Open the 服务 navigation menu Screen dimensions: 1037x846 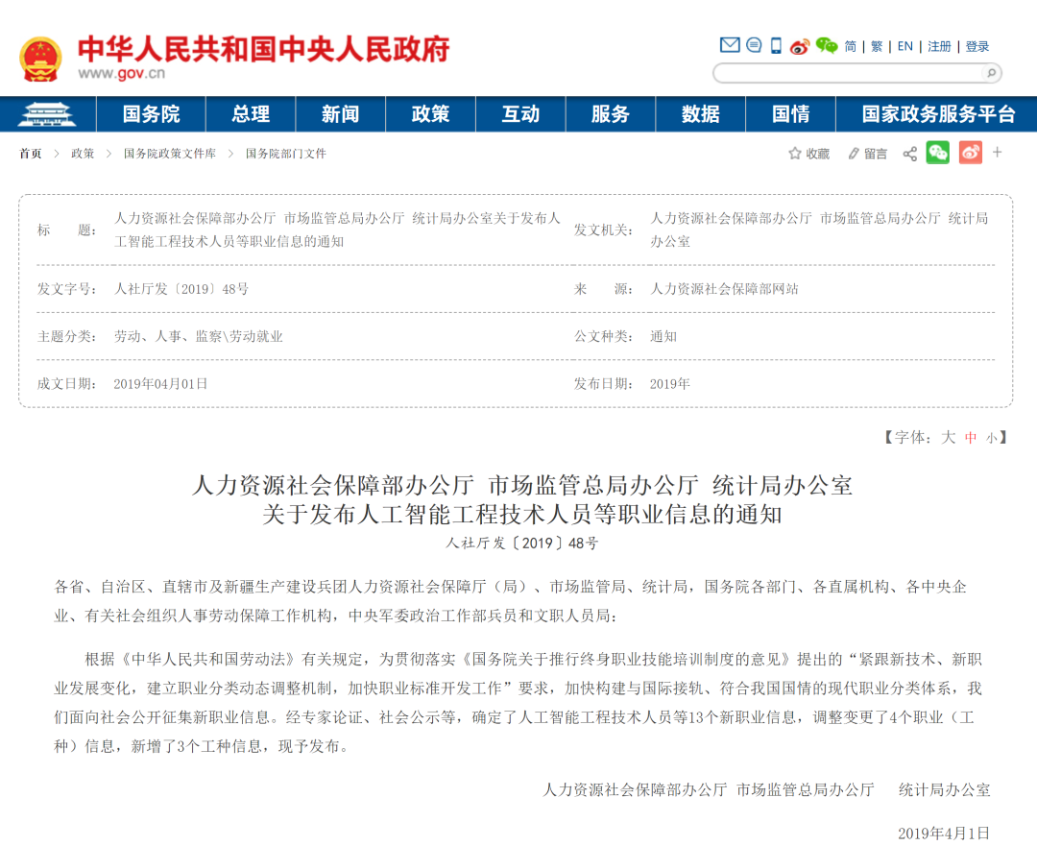610,114
